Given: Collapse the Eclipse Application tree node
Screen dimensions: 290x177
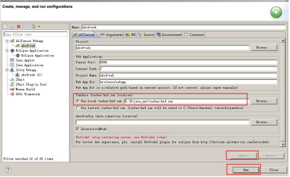Looking at the screenshot, I should pyautogui.click(x=7, y=51).
